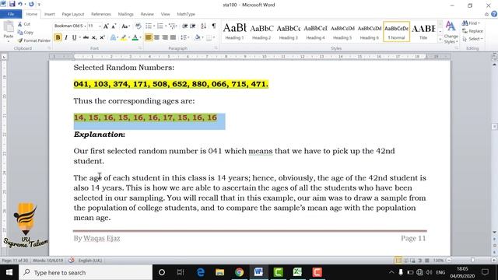The width and height of the screenshot is (498, 280).
Task: Open the Font dialog launcher
Action: (x=140, y=48)
